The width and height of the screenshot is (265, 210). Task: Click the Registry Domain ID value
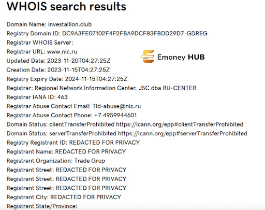point(135,34)
